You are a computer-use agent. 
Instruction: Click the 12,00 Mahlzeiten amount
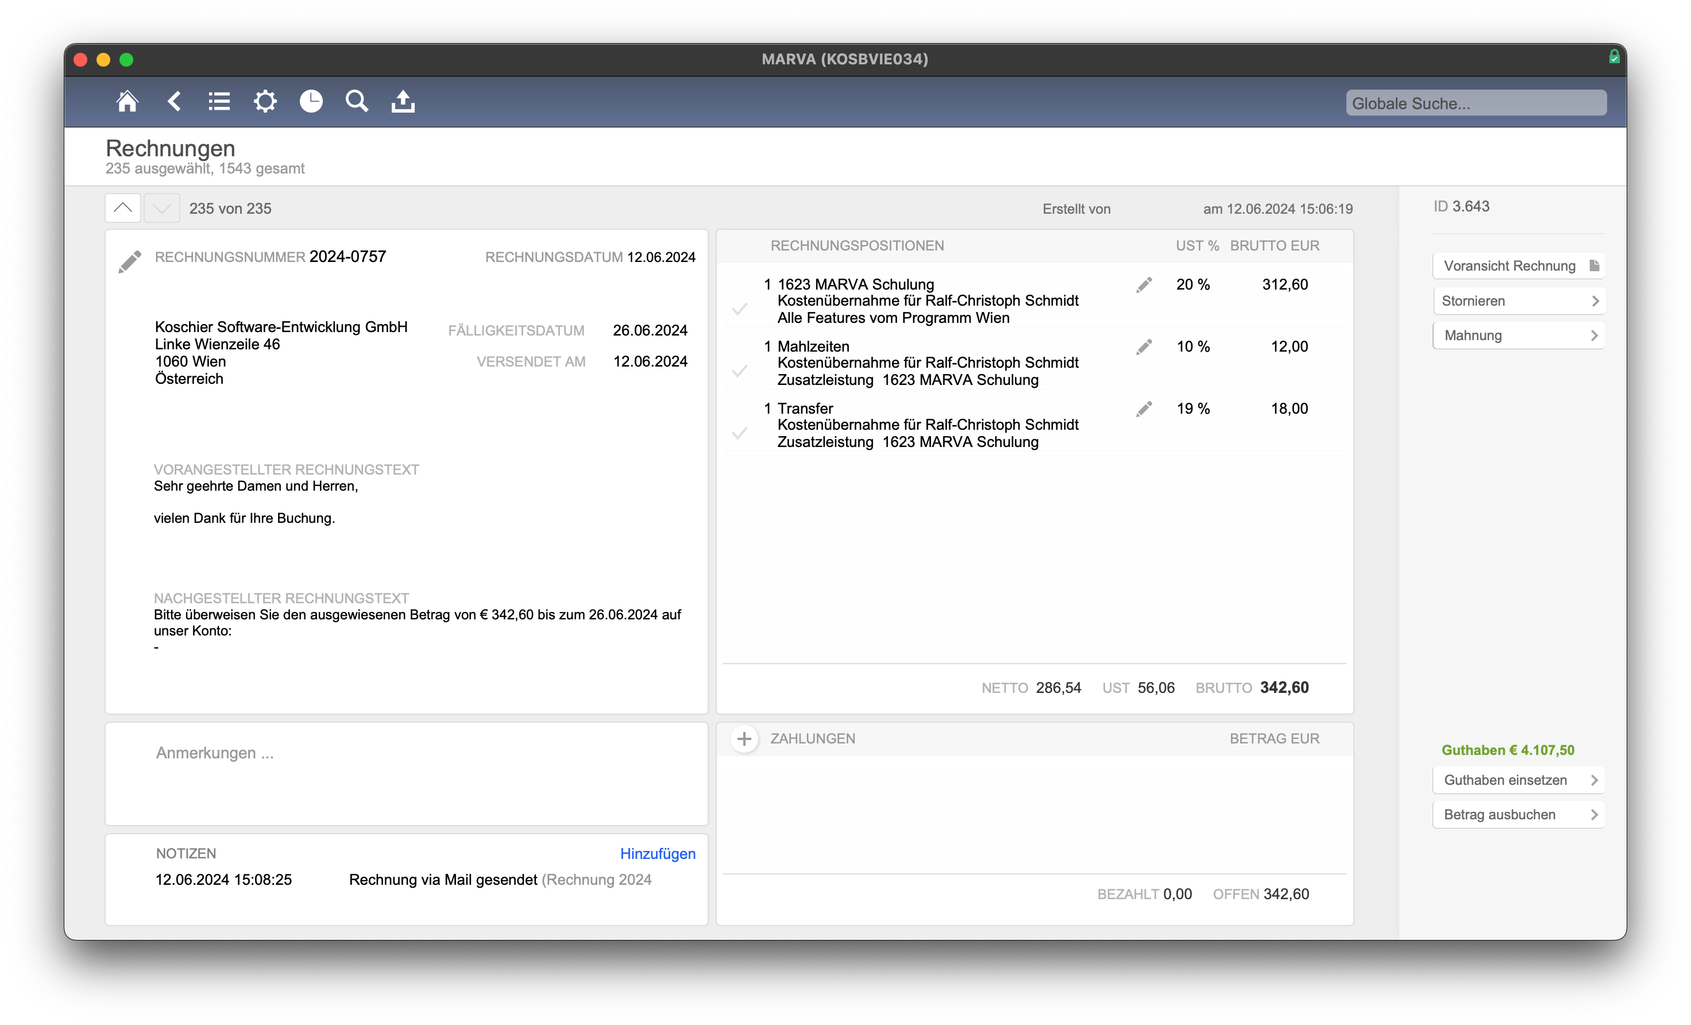[1289, 346]
